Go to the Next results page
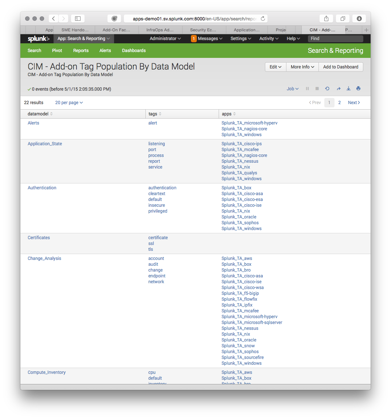The width and height of the screenshot is (391, 419). (x=354, y=103)
